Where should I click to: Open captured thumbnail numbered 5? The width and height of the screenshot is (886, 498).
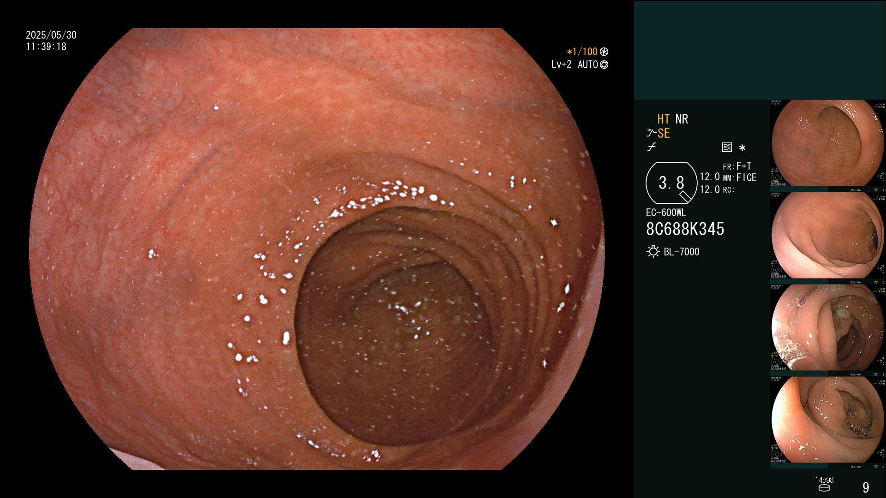(x=828, y=420)
